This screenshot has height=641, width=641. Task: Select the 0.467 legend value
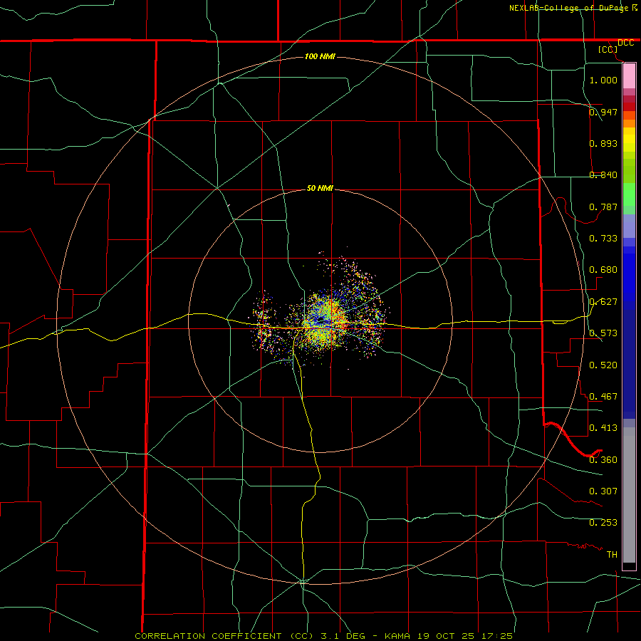[x=603, y=396]
